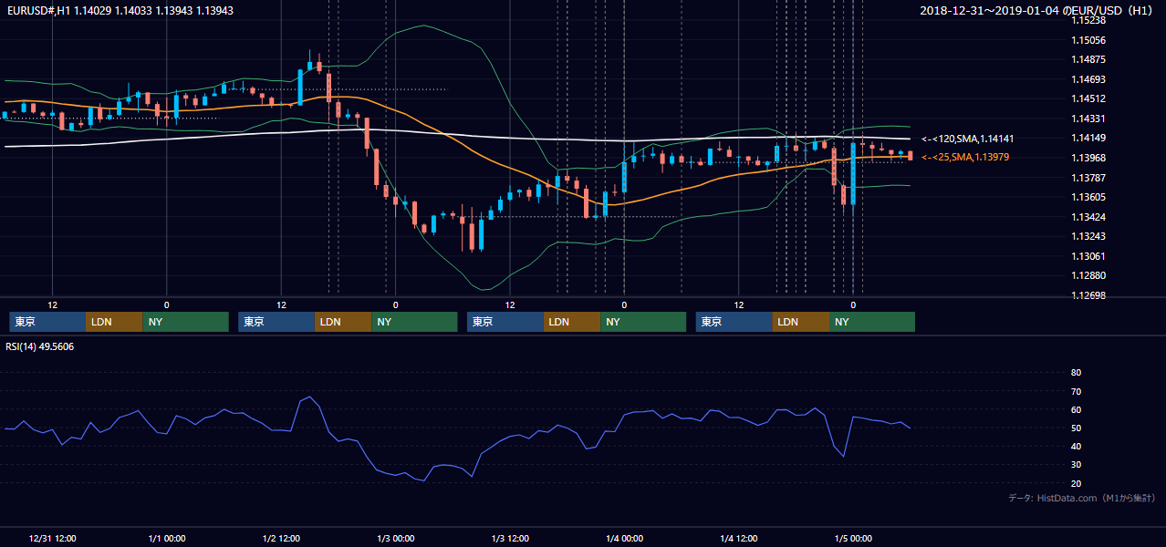Click the first 東京 session block from the left
Screen dimensions: 1166x547
47,322
